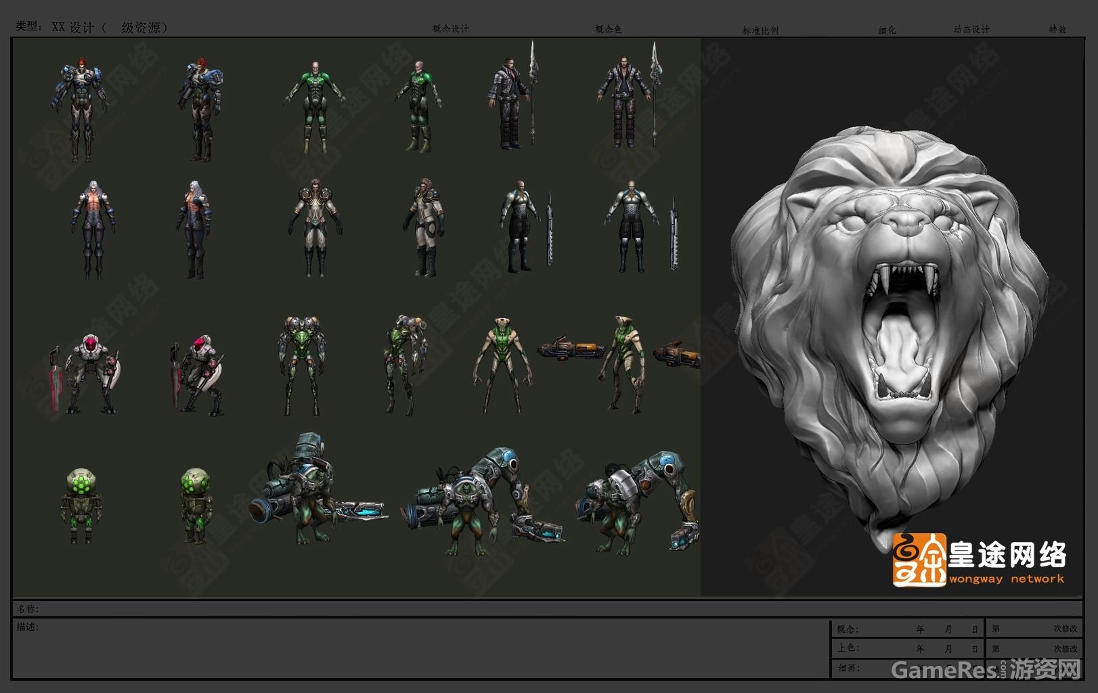Click the 类型: XX 设计 title text

click(92, 27)
